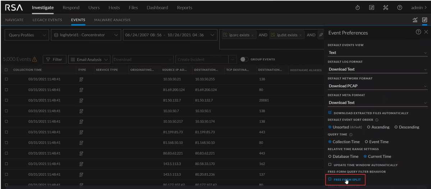The width and height of the screenshot is (431, 189).
Task: Close the Event Preferences panel
Action: coord(426,32)
